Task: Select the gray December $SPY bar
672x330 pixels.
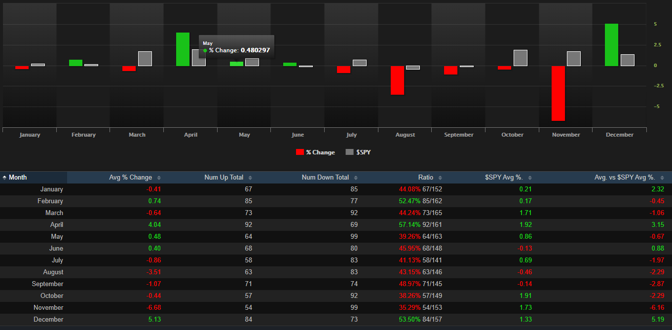Action: point(628,60)
